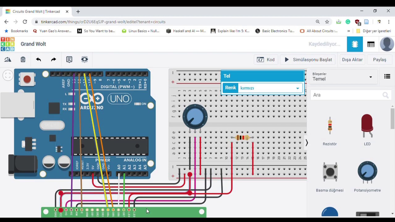Redo action arrow icon
The image size is (395, 222).
tap(53, 60)
